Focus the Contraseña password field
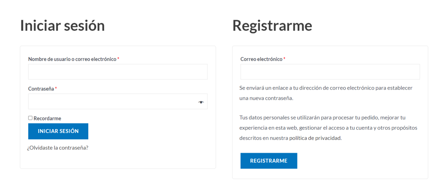The height and width of the screenshot is (187, 439). point(111,102)
